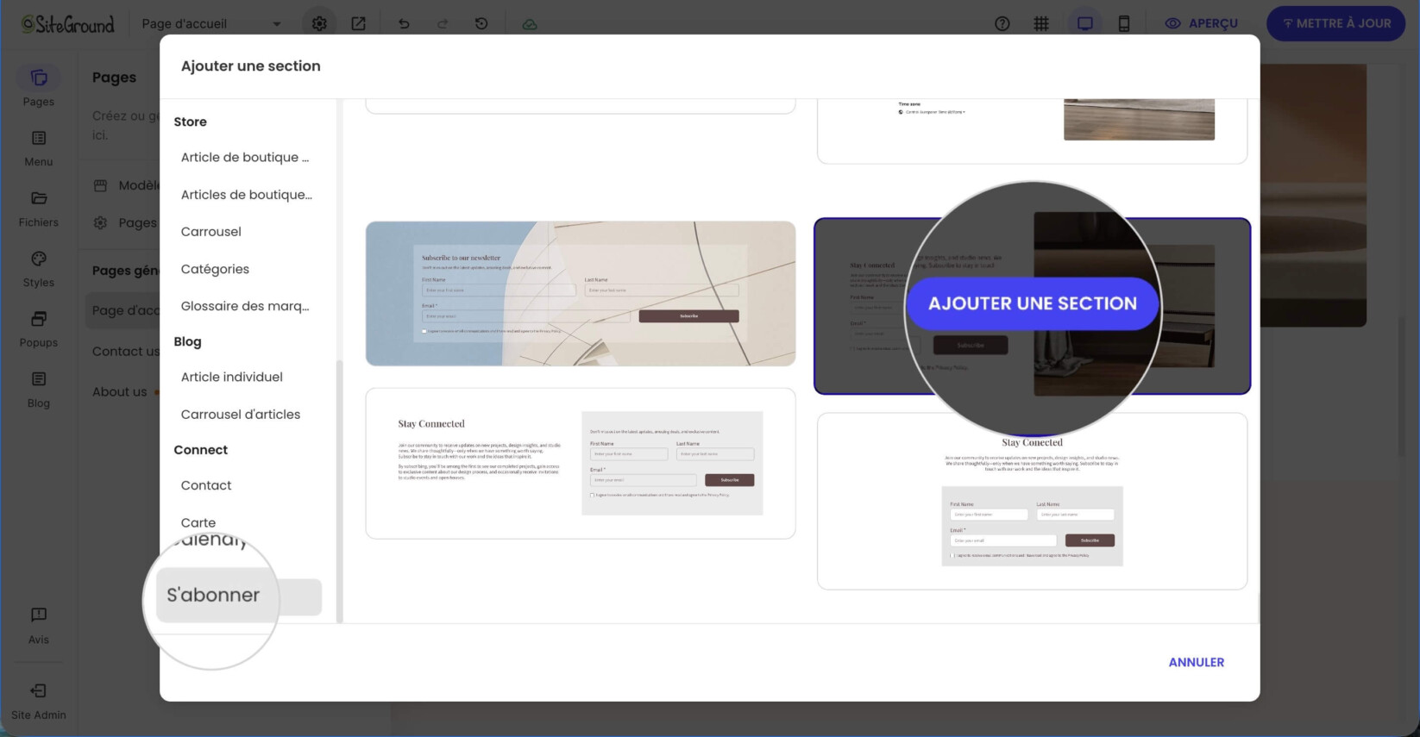Click the undo arrow

click(x=404, y=23)
